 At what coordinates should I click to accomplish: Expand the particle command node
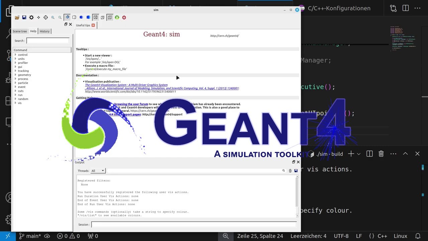pos(15,83)
